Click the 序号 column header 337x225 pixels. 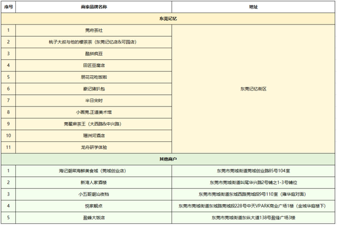(x=9, y=7)
